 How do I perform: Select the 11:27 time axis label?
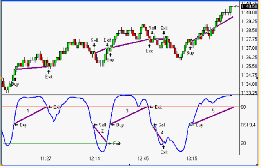pos(46,159)
